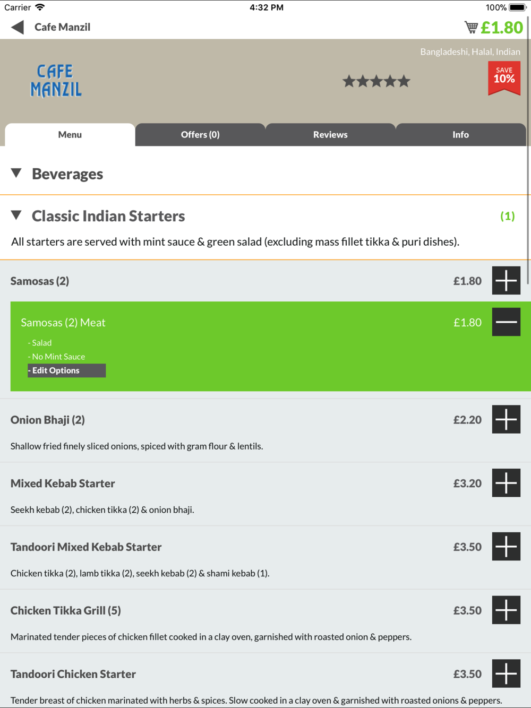Tap the £3.20 Mixed Kebab Starter price
The image size is (531, 708).
[x=467, y=483]
